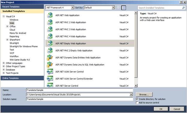Open the Location path dropdown arrow
The image size is (187, 113).
tap(131, 94)
